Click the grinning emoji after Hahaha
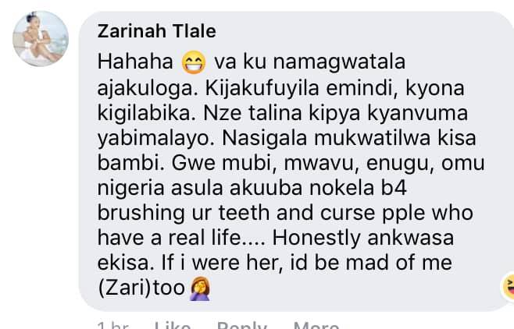Image resolution: width=514 pixels, height=329 pixels. (194, 62)
